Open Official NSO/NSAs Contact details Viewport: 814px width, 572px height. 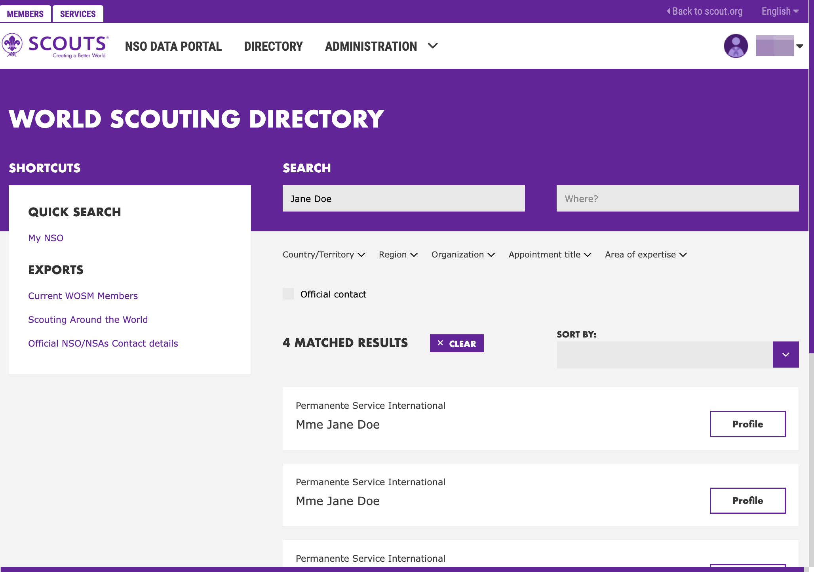(x=103, y=343)
